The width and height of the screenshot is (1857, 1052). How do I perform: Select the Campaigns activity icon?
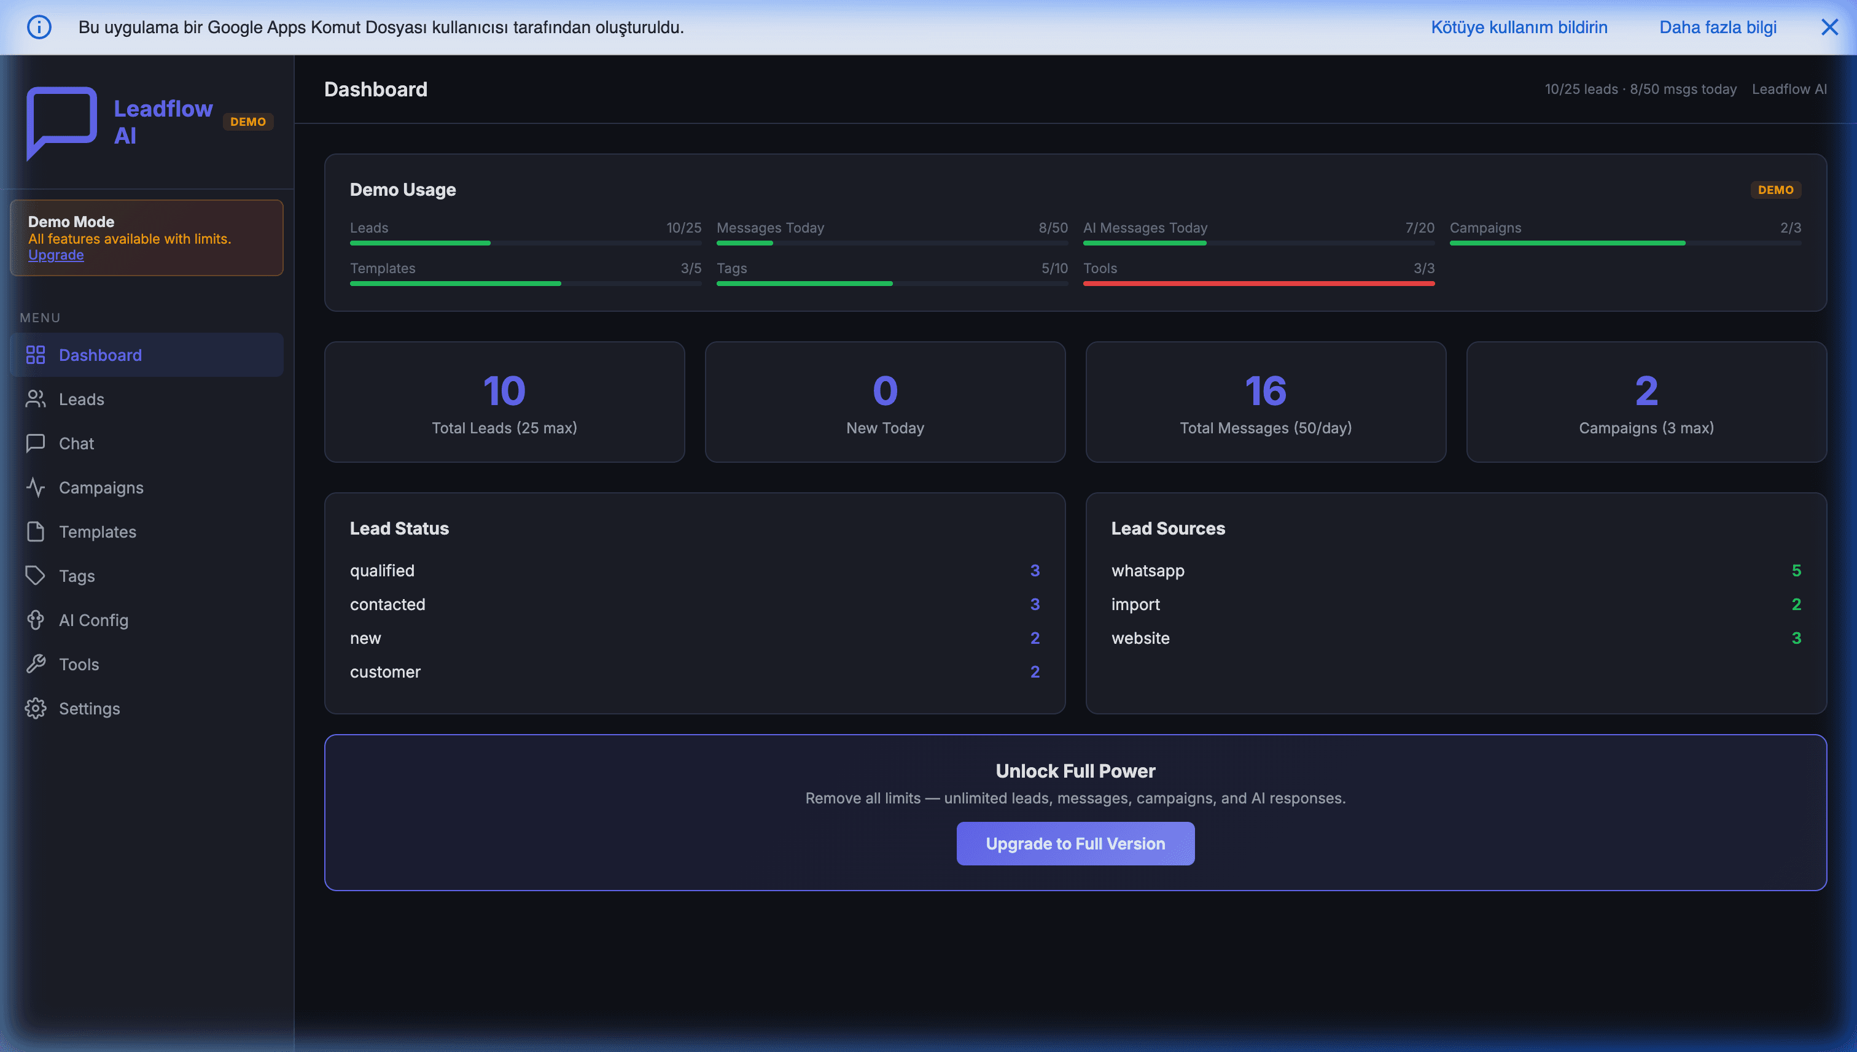click(36, 487)
